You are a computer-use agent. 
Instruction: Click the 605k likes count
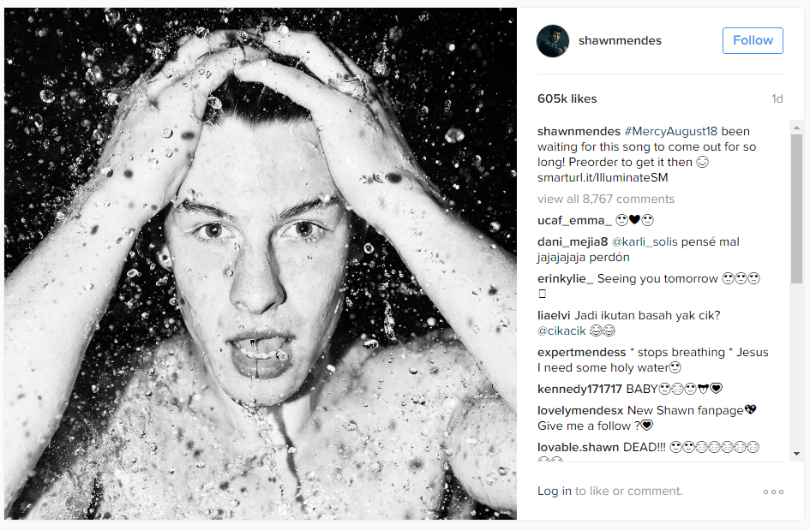point(567,99)
